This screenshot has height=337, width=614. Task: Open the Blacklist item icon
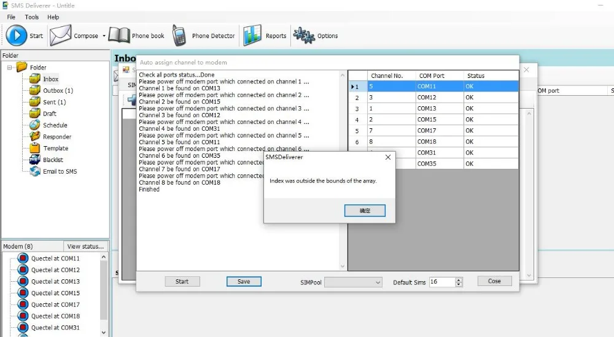(35, 160)
